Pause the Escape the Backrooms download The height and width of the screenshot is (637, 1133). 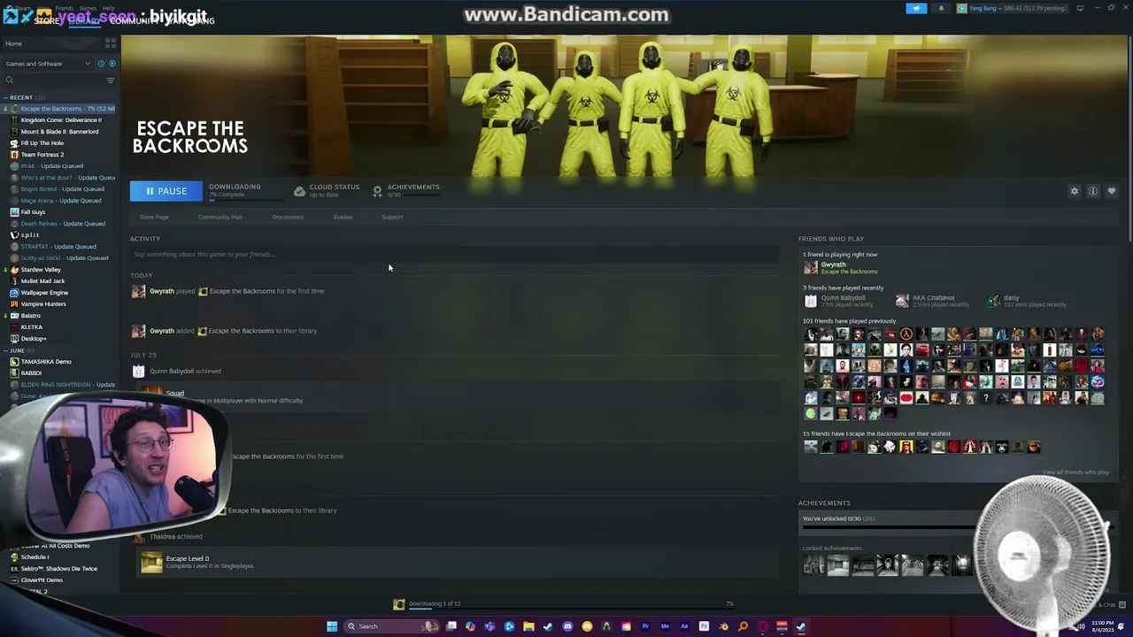point(166,191)
